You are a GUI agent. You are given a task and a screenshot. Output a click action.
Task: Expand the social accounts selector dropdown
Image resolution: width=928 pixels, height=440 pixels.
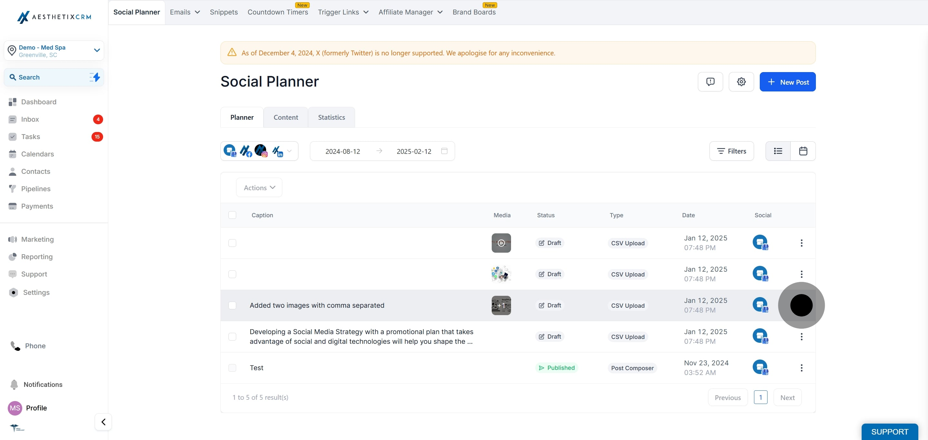pos(289,151)
